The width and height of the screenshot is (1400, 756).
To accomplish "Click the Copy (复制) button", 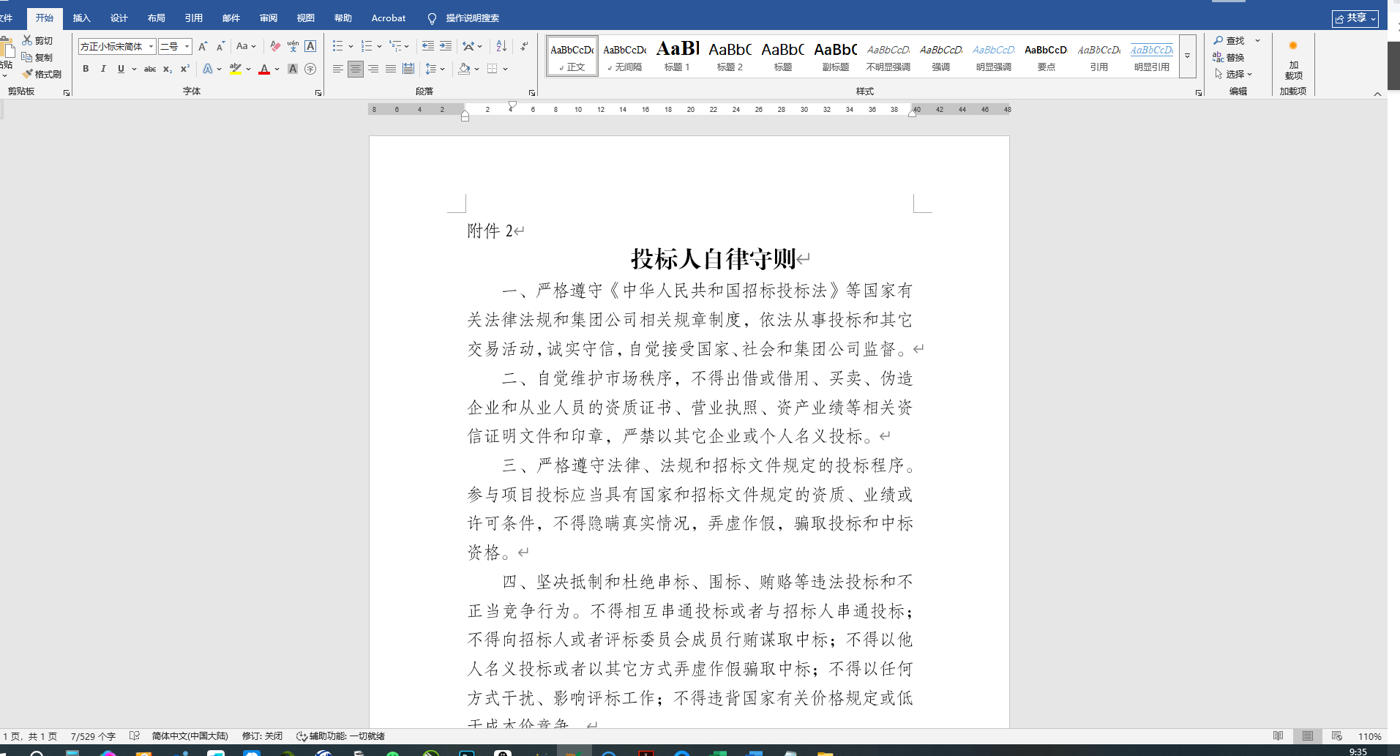I will pos(37,57).
